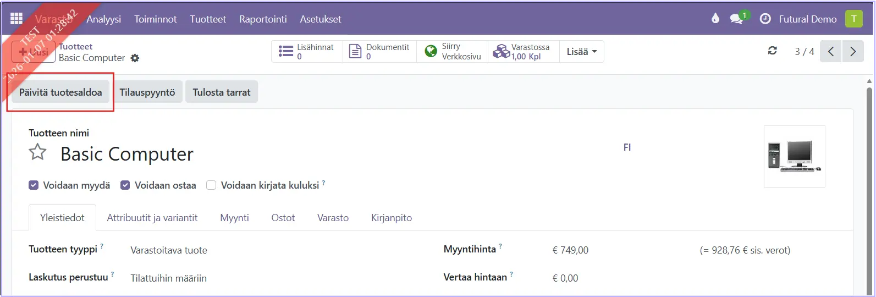The width and height of the screenshot is (876, 297).
Task: Uncheck the Voidaan ostaa checkbox
Action: (125, 185)
